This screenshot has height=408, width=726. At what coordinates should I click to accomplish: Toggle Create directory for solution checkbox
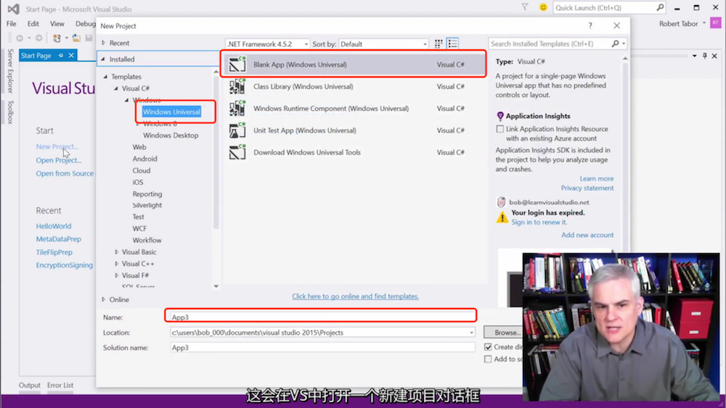pyautogui.click(x=488, y=346)
